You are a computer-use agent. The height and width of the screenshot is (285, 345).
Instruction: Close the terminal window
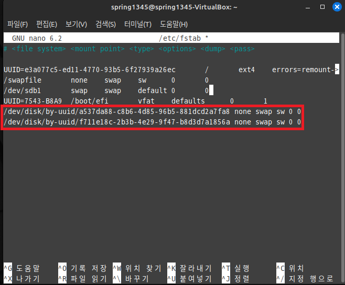point(337,7)
